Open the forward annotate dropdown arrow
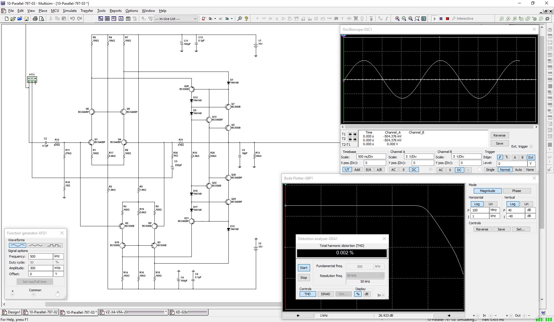554x322 pixels. pos(232,18)
